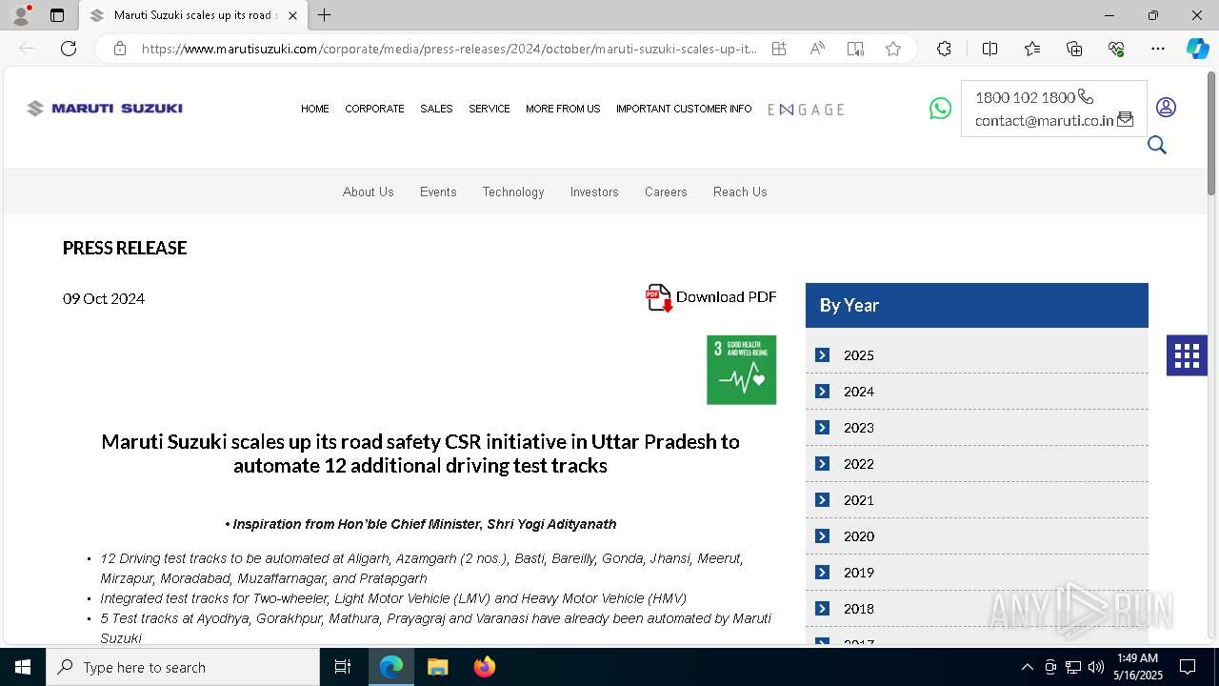Open Collections icon in toolbar

pyautogui.click(x=1074, y=49)
